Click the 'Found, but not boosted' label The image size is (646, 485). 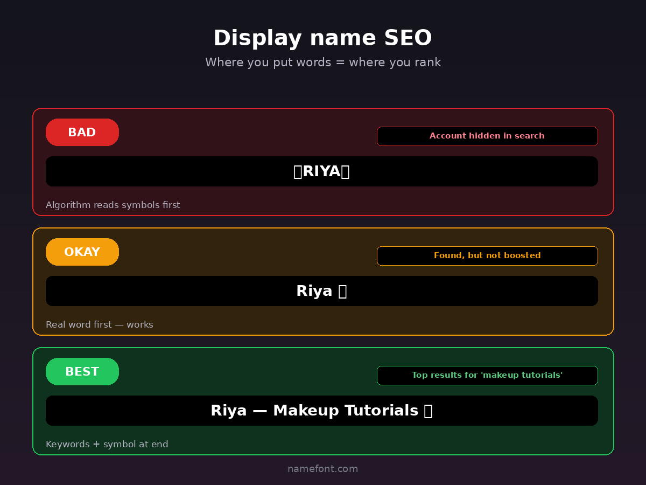click(487, 256)
